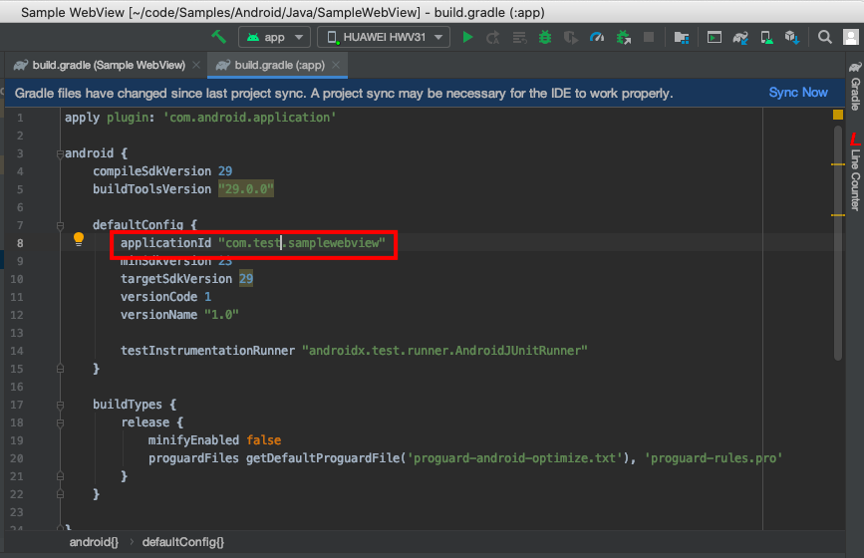Click fold end marker on line 22
The image size is (864, 558).
click(x=60, y=494)
